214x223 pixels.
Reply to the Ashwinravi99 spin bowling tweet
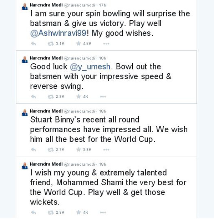34,44
